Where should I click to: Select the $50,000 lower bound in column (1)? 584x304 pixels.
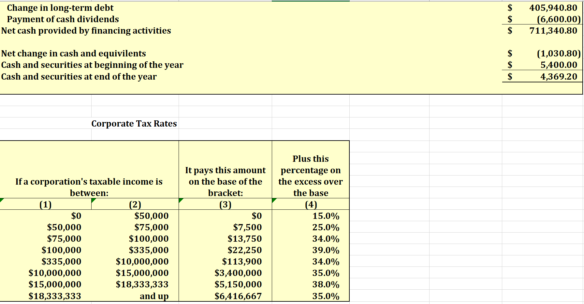pos(64,227)
